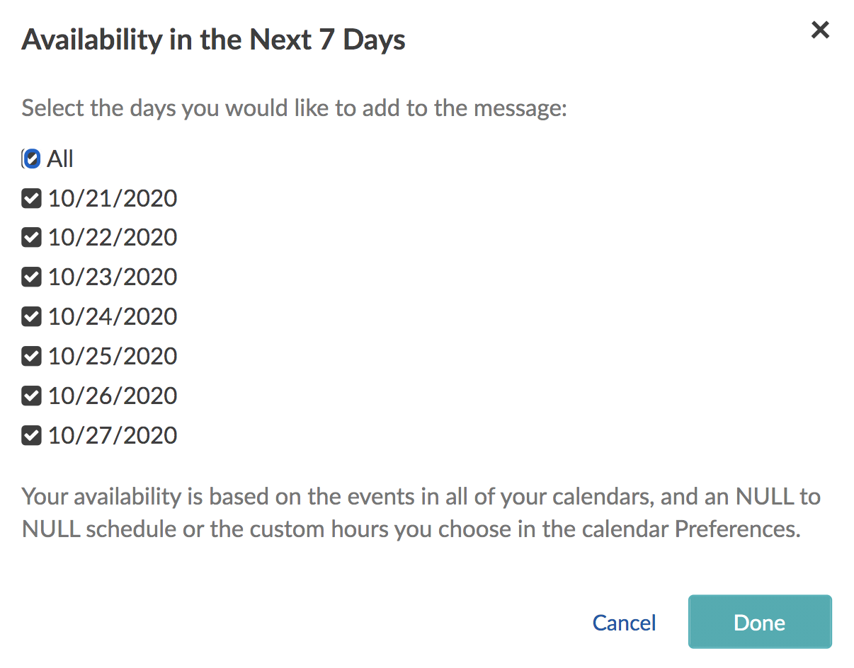Toggle the All checkbox
The height and width of the screenshot is (668, 854).
tap(30, 159)
